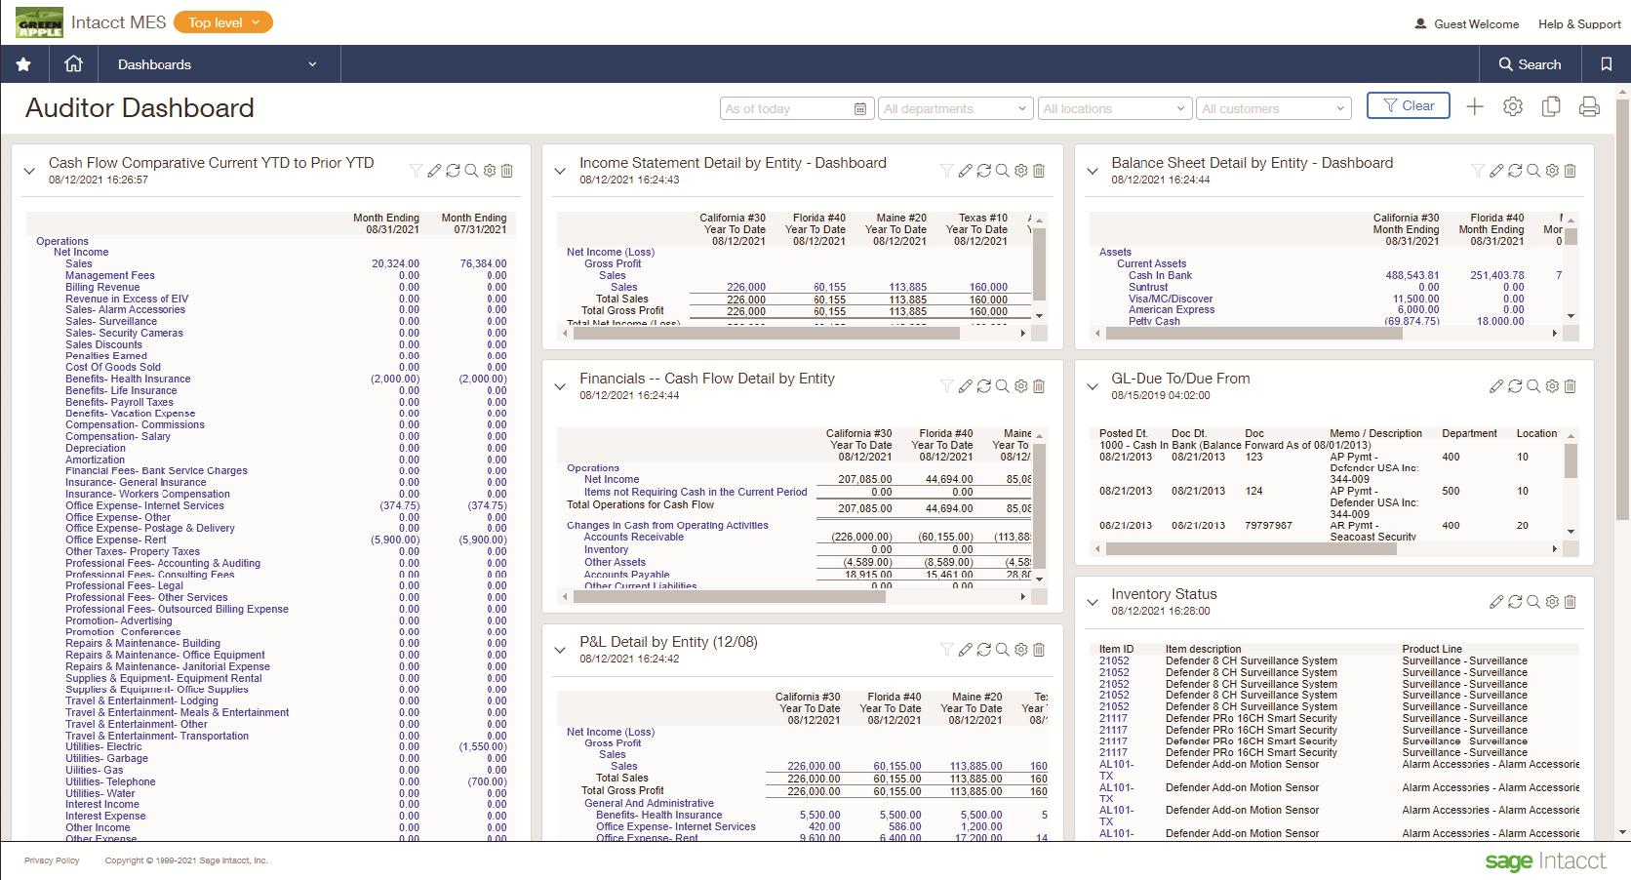Refresh the Cash Flow Comparative component
Screen dimensions: 1631x880
pyautogui.click(x=453, y=171)
